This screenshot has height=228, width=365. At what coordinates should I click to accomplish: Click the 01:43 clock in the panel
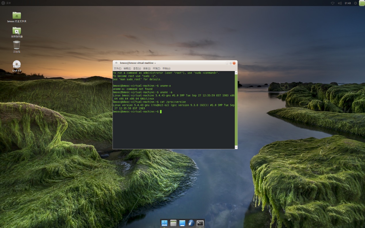[x=348, y=3]
